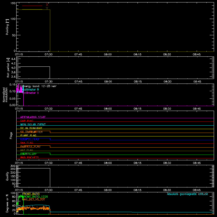The width and height of the screenshot is (217, 217).
Task: Click 08:30 tick under modulation plot
Action: pyautogui.click(x=167, y=109)
